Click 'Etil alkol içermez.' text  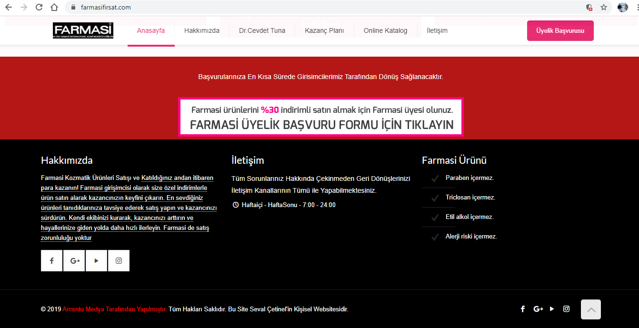(x=469, y=217)
